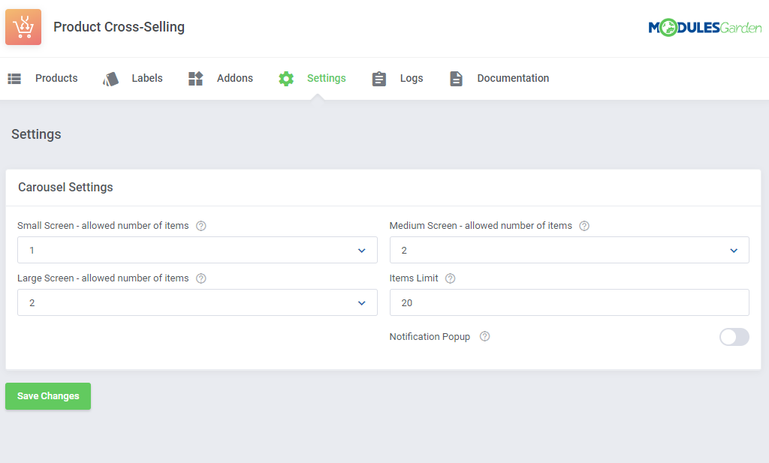
Task: Click the Notification Popup label
Action: (430, 337)
